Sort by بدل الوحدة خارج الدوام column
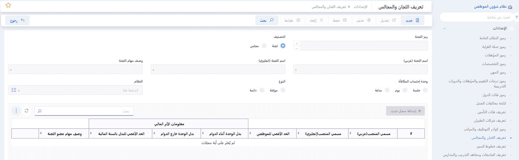This screenshot has height=160, width=519. (176, 133)
